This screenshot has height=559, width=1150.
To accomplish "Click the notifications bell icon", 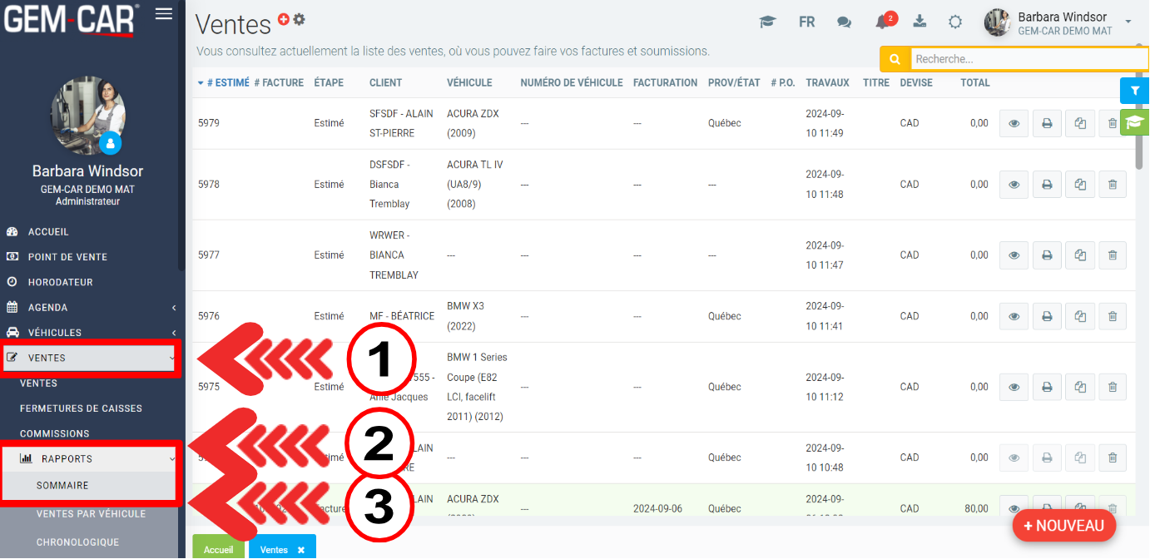I will tap(883, 22).
